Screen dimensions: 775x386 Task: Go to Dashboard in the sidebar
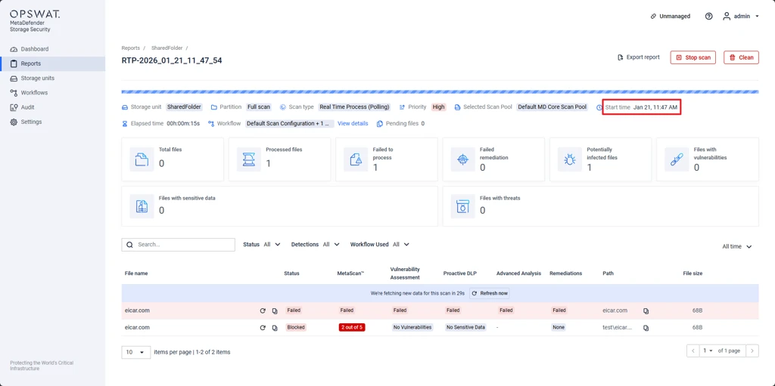(x=34, y=49)
